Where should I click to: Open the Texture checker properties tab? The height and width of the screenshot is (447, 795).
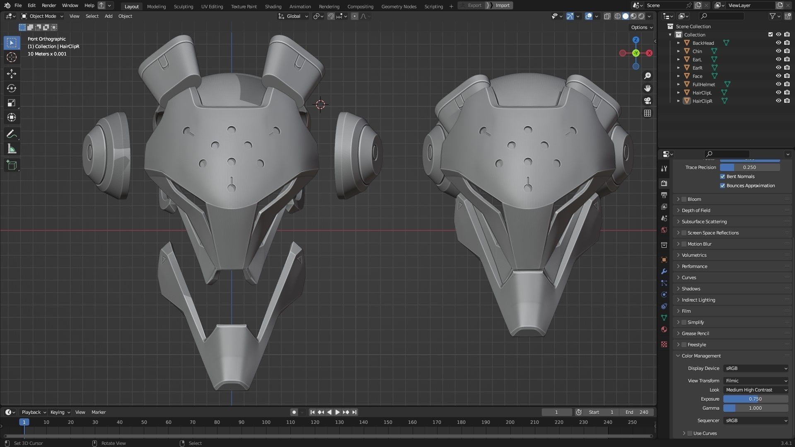[664, 344]
